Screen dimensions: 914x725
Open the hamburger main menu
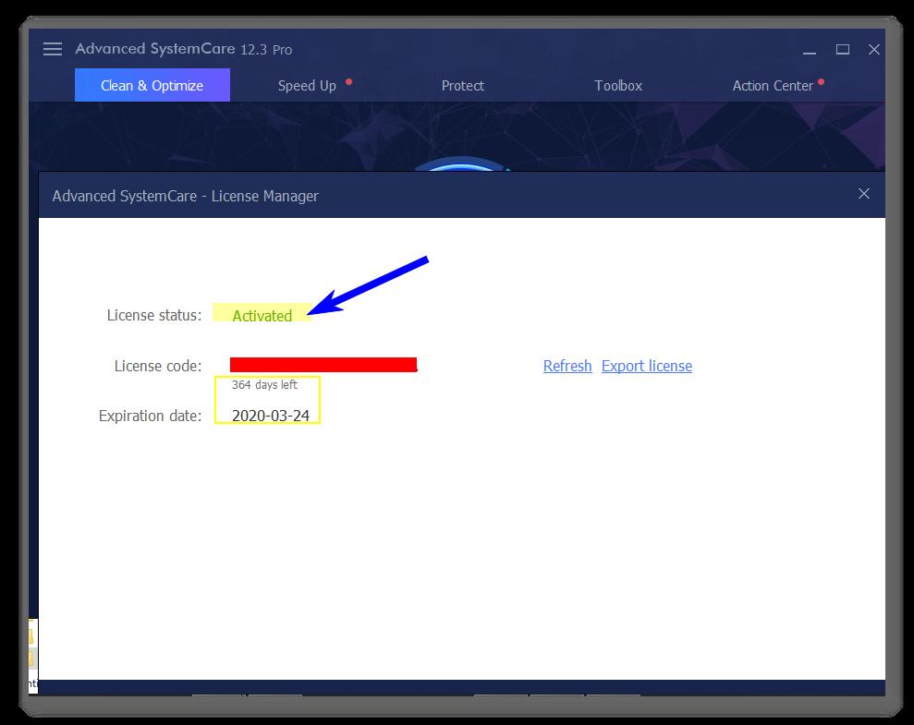coord(53,49)
